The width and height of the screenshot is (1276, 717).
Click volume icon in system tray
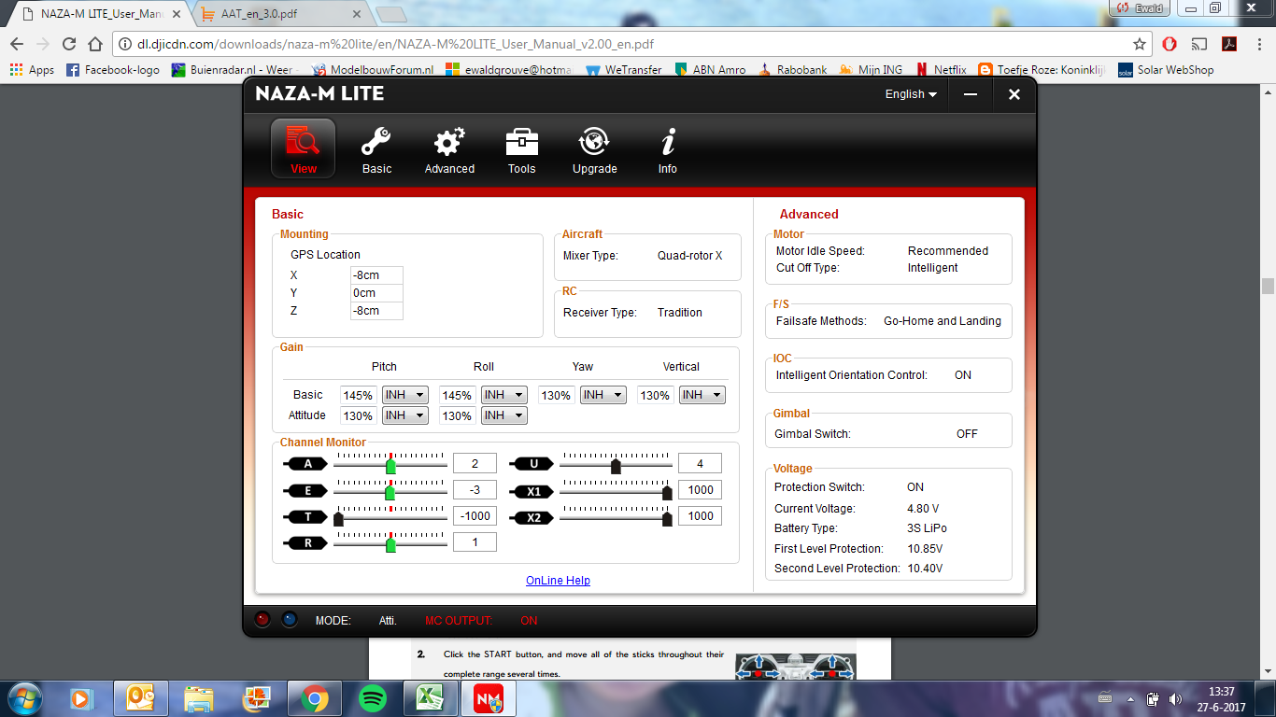tap(1175, 699)
